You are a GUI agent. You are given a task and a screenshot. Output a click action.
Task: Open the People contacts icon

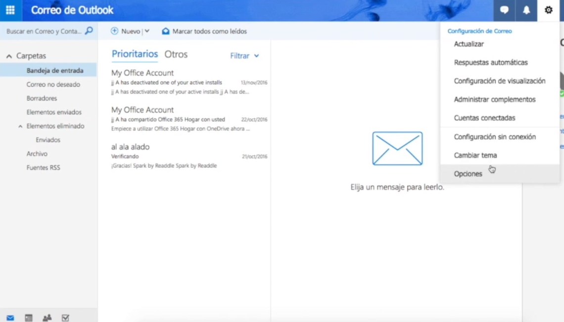pyautogui.click(x=47, y=318)
